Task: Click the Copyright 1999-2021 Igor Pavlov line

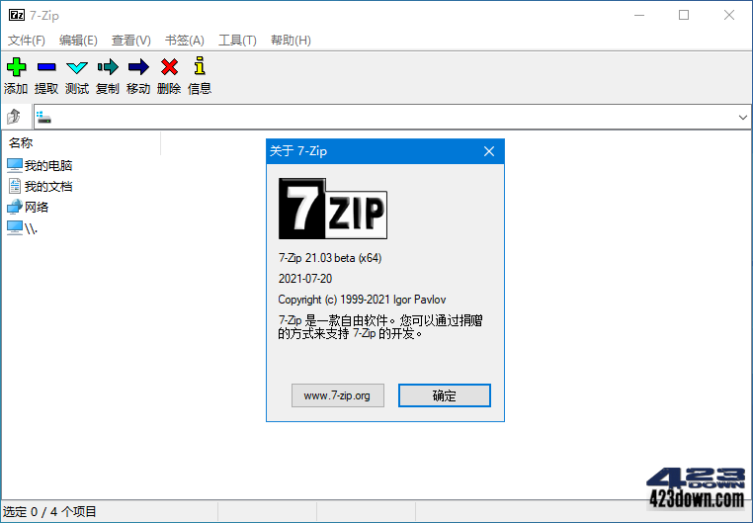Action: [362, 300]
